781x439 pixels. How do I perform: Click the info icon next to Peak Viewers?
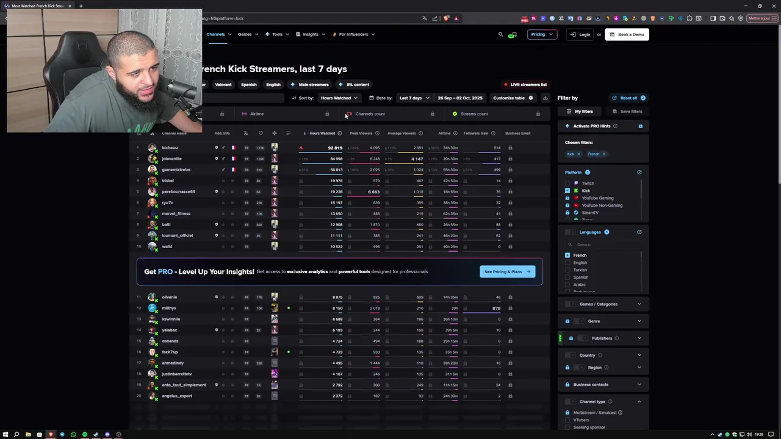(x=377, y=133)
